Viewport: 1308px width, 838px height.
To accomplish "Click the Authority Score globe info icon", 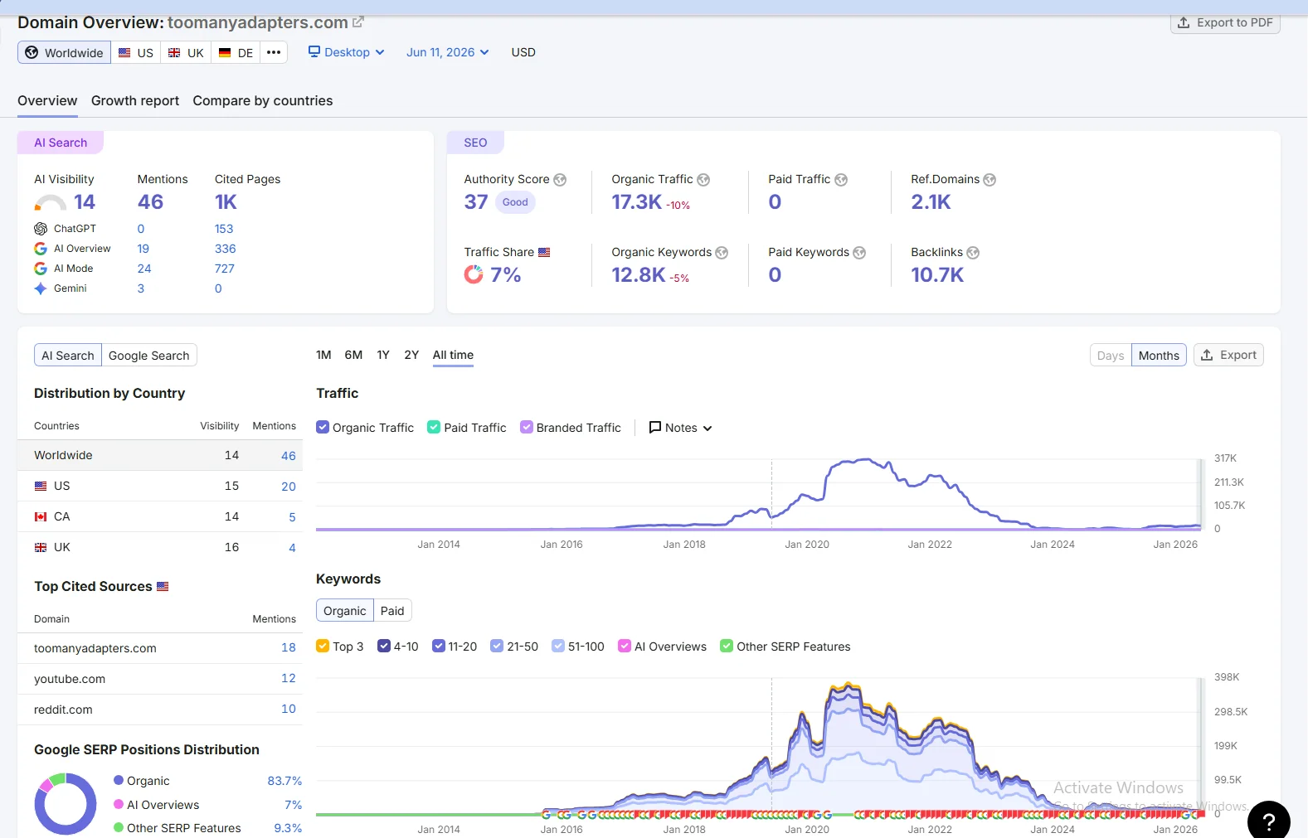I will tap(560, 180).
